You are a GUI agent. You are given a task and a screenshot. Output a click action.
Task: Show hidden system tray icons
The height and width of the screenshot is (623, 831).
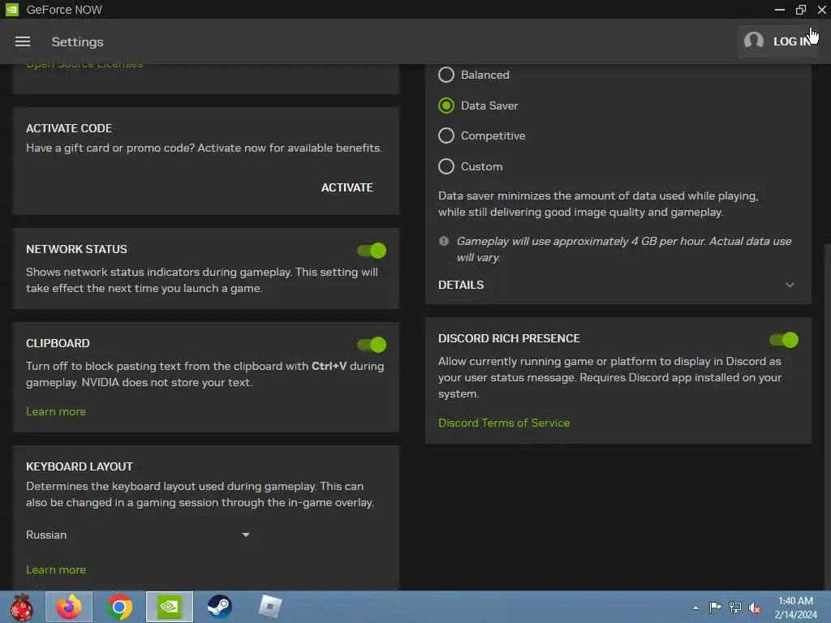[x=695, y=608]
